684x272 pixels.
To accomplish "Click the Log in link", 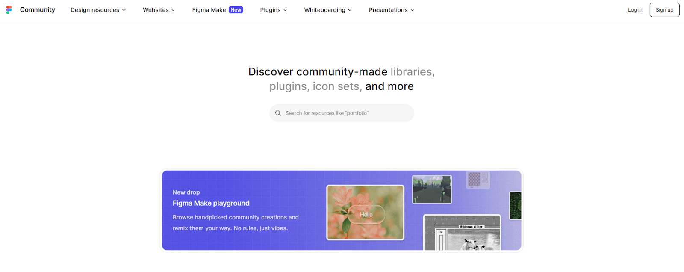I will (x=635, y=10).
